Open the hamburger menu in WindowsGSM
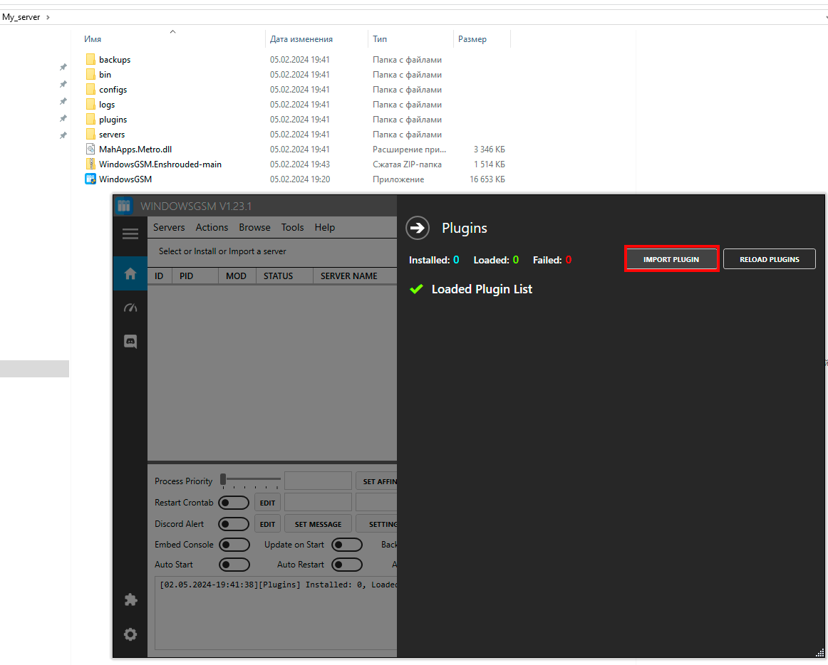Screen dimensions: 828x665 [130, 234]
